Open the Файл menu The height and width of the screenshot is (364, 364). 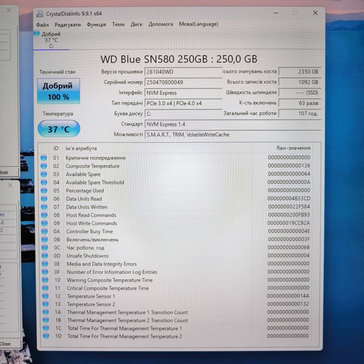[x=42, y=24]
